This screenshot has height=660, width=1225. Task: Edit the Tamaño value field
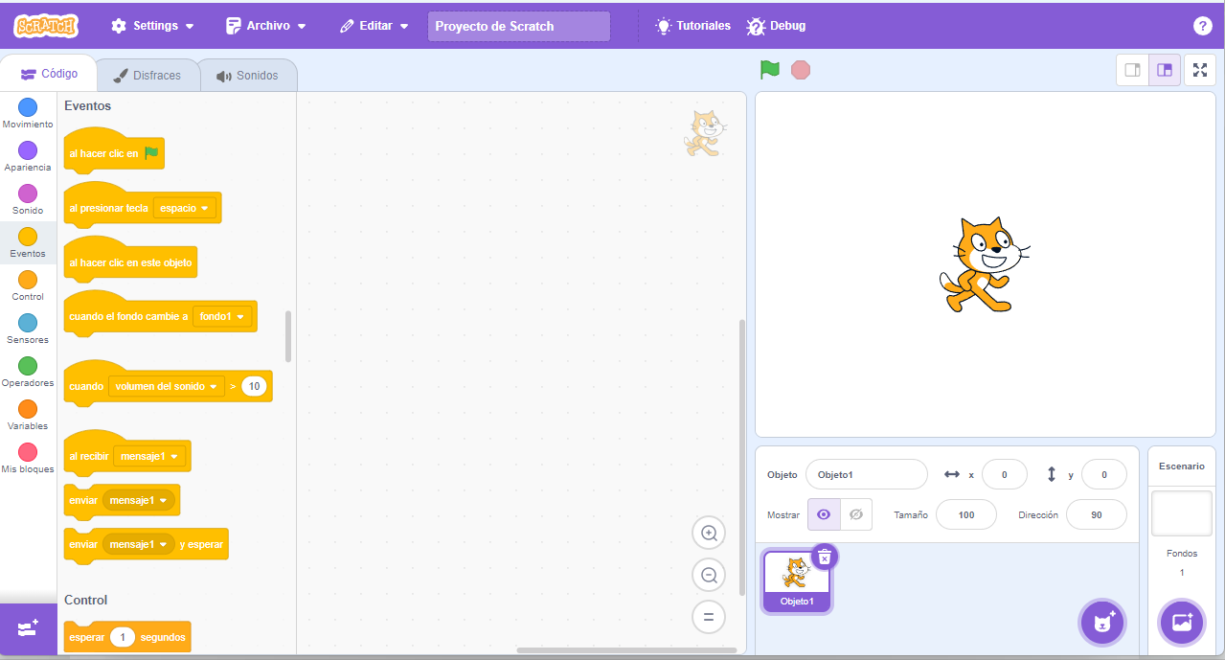point(965,514)
